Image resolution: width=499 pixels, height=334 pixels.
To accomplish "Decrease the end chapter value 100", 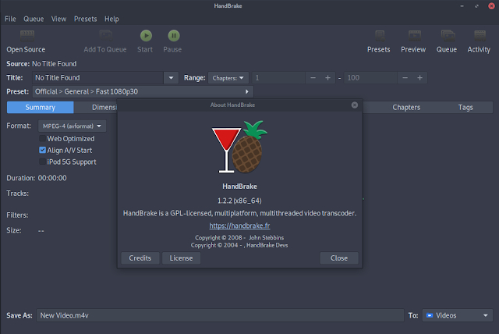I will pos(405,78).
